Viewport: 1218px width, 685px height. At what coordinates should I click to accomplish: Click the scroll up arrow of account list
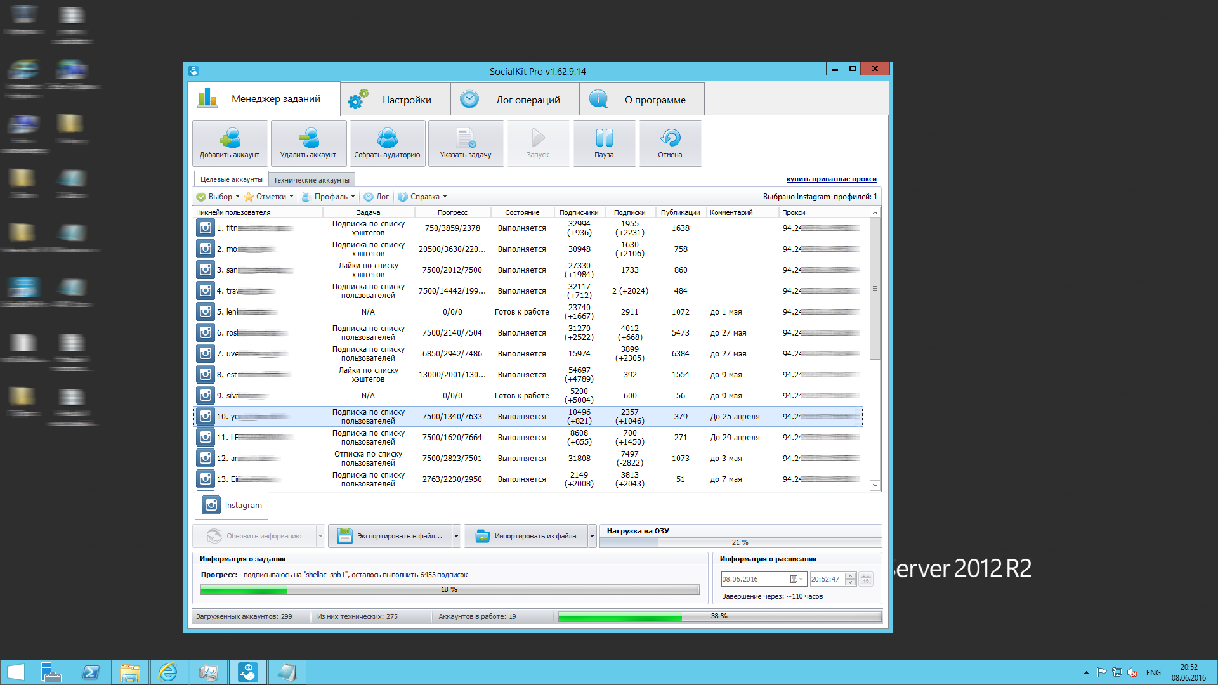point(875,213)
